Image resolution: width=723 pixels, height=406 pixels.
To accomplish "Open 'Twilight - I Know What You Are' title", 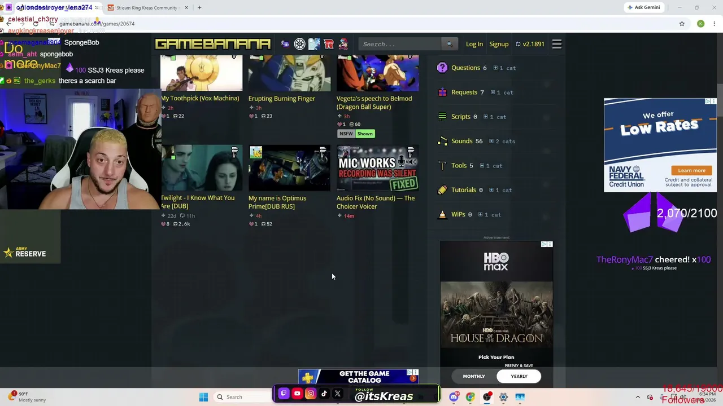I will 198,202.
